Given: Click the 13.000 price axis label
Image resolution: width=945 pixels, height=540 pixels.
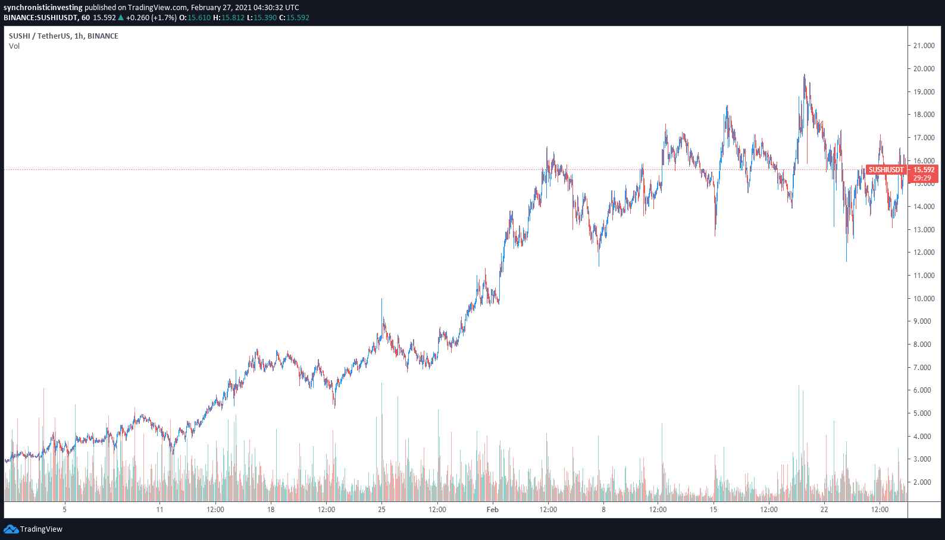Looking at the screenshot, I should 924,230.
